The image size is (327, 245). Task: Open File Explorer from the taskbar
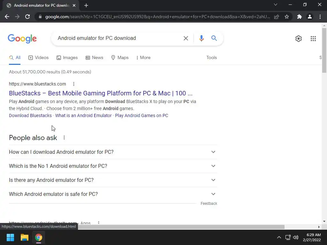[24, 237]
